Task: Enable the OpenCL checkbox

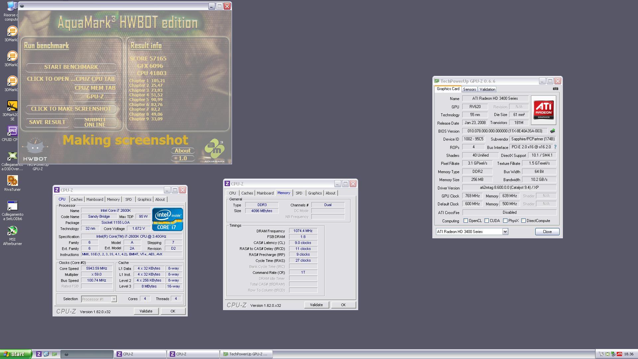Action: [466, 221]
